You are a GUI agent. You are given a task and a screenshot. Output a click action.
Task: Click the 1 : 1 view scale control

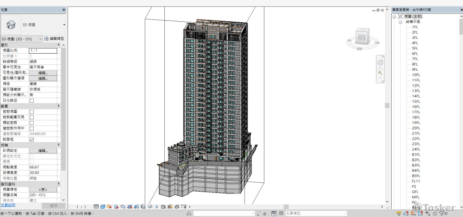point(81,207)
